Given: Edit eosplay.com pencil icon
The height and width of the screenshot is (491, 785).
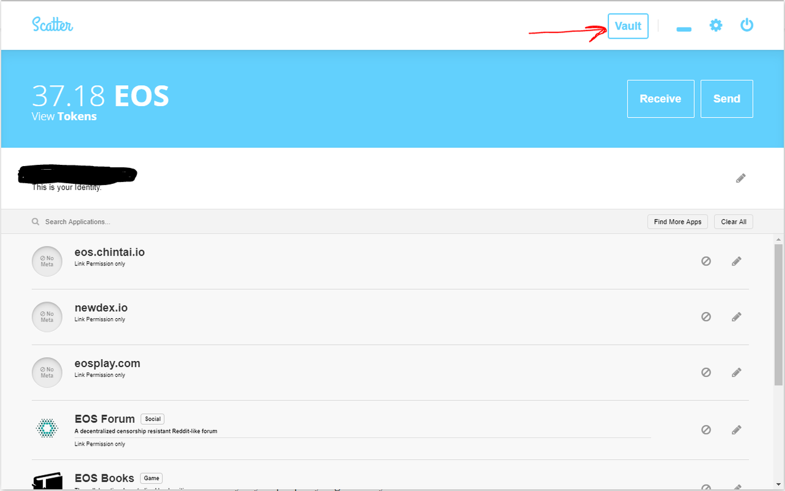Looking at the screenshot, I should [x=737, y=372].
